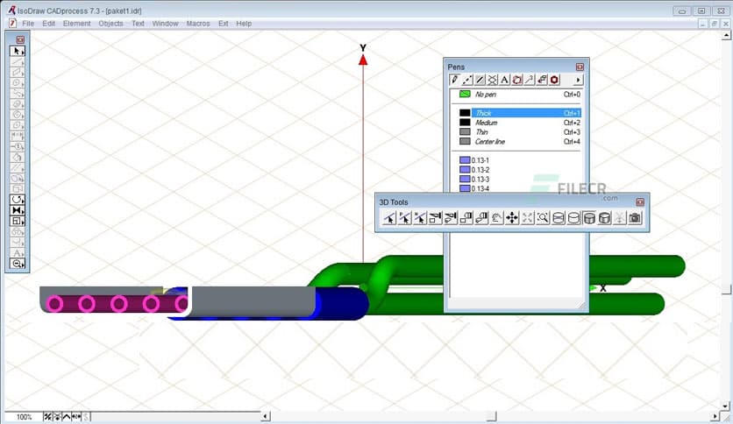Open the Help menu

point(244,24)
